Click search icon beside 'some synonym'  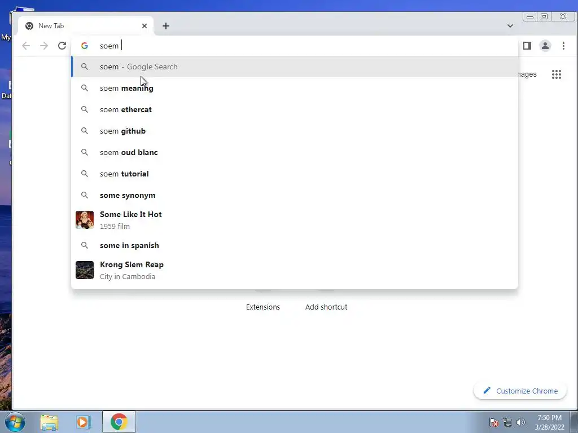[x=85, y=195]
